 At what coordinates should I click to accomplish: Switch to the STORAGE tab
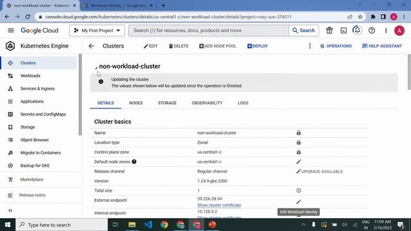coord(167,103)
